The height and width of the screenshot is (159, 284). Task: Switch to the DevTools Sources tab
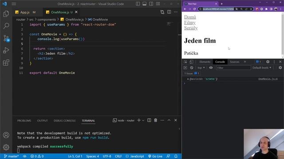(235, 62)
